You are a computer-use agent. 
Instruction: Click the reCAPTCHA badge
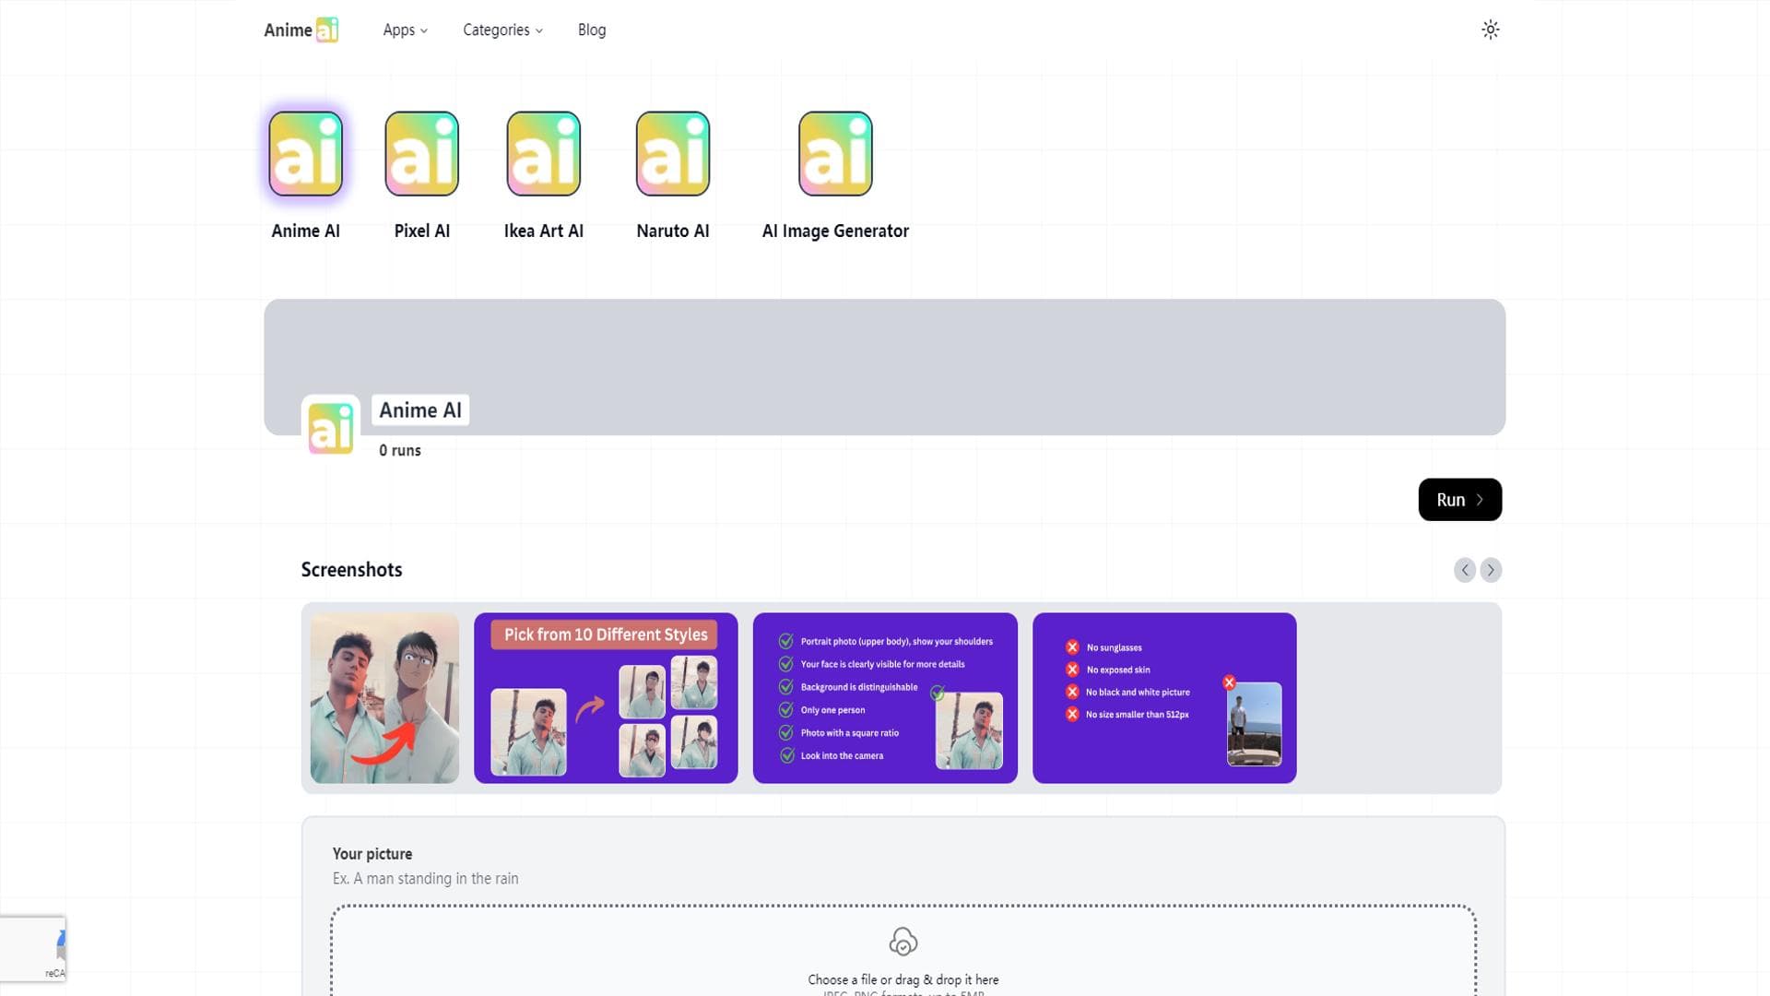coord(32,948)
